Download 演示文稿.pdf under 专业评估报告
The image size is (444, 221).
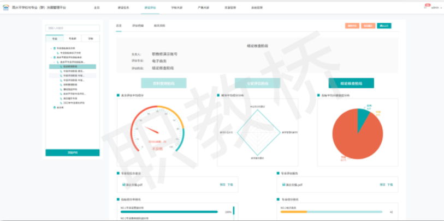pos(390,185)
